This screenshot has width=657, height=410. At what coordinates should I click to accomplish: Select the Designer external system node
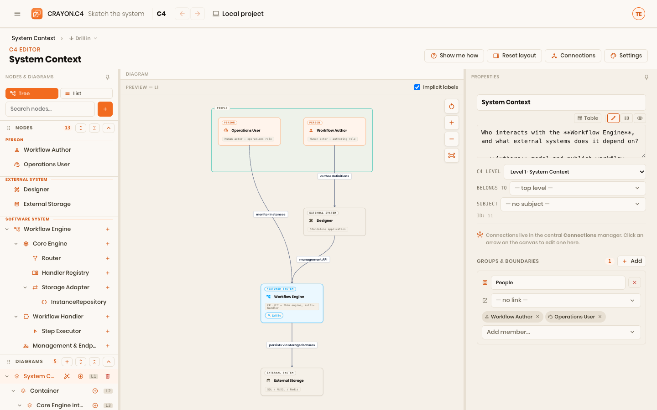[x=36, y=190]
